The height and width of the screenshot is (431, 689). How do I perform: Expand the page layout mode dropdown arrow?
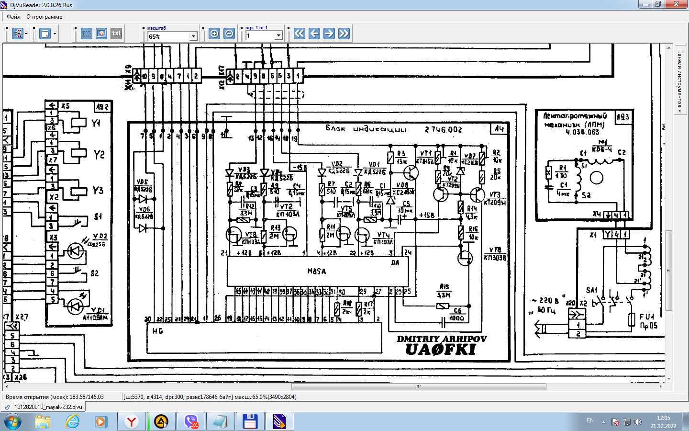(x=26, y=34)
